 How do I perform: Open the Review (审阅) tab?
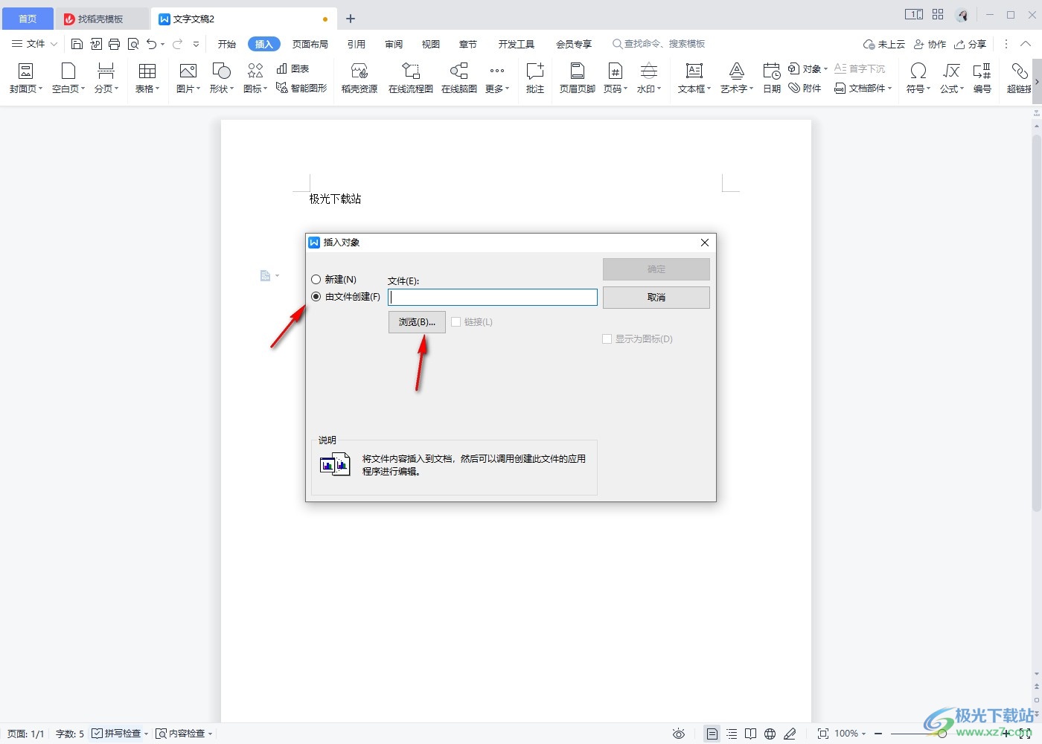tap(394, 44)
